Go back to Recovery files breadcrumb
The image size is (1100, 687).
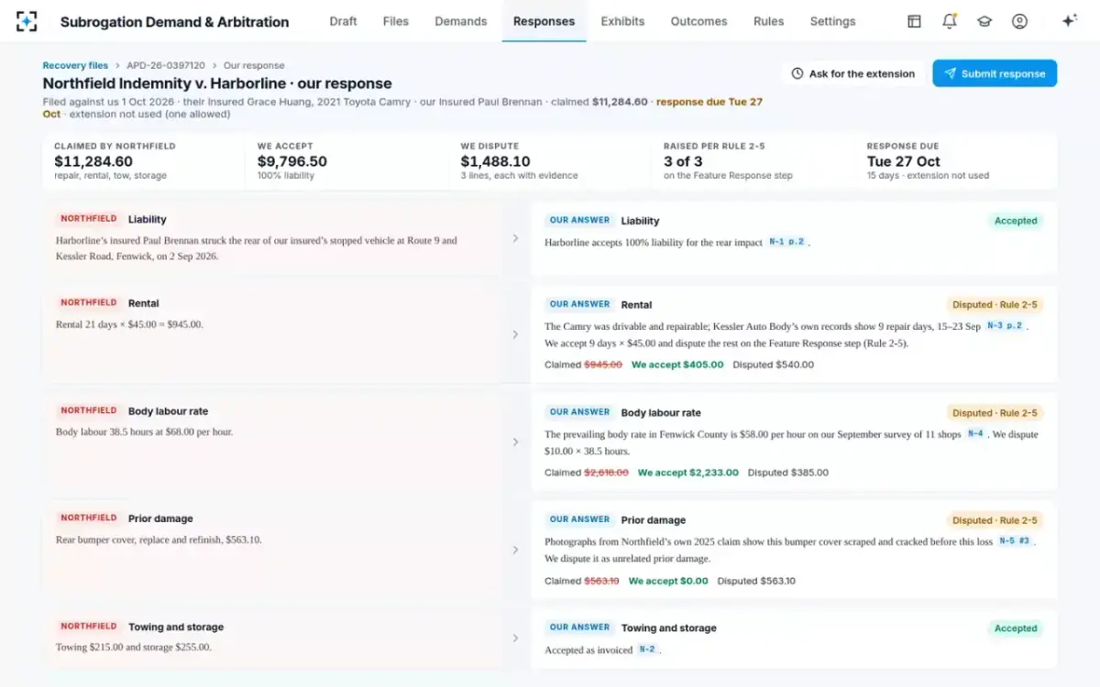[x=75, y=65]
